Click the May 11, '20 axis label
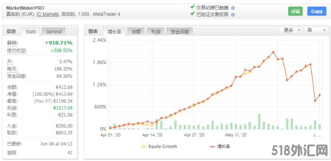 (236, 135)
